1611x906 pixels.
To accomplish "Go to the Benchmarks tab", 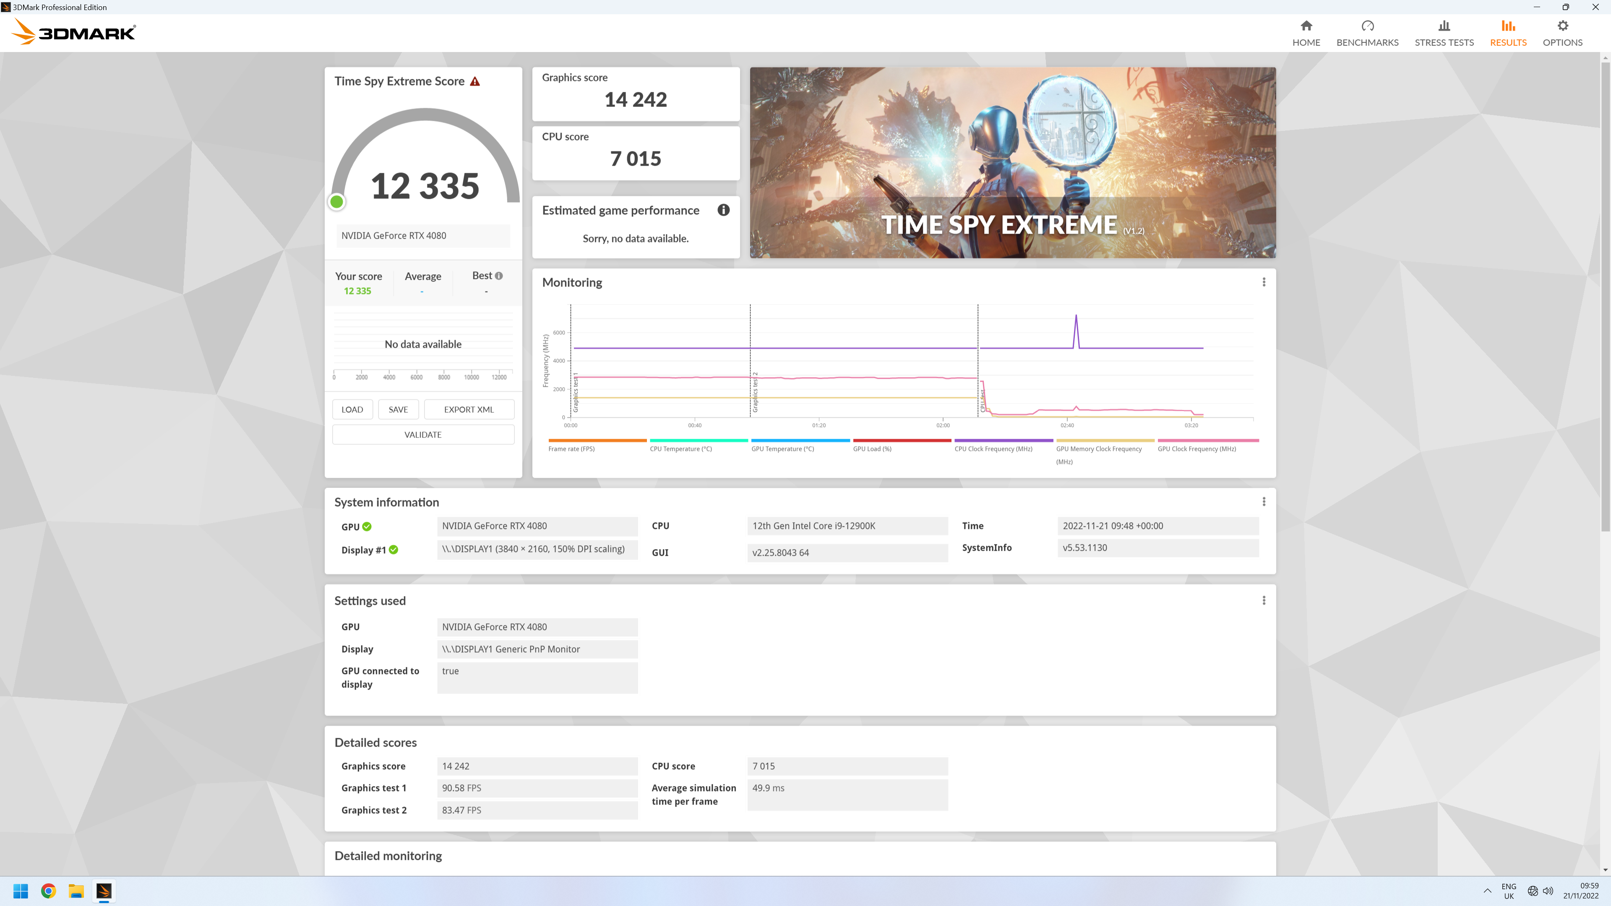I will [1367, 33].
